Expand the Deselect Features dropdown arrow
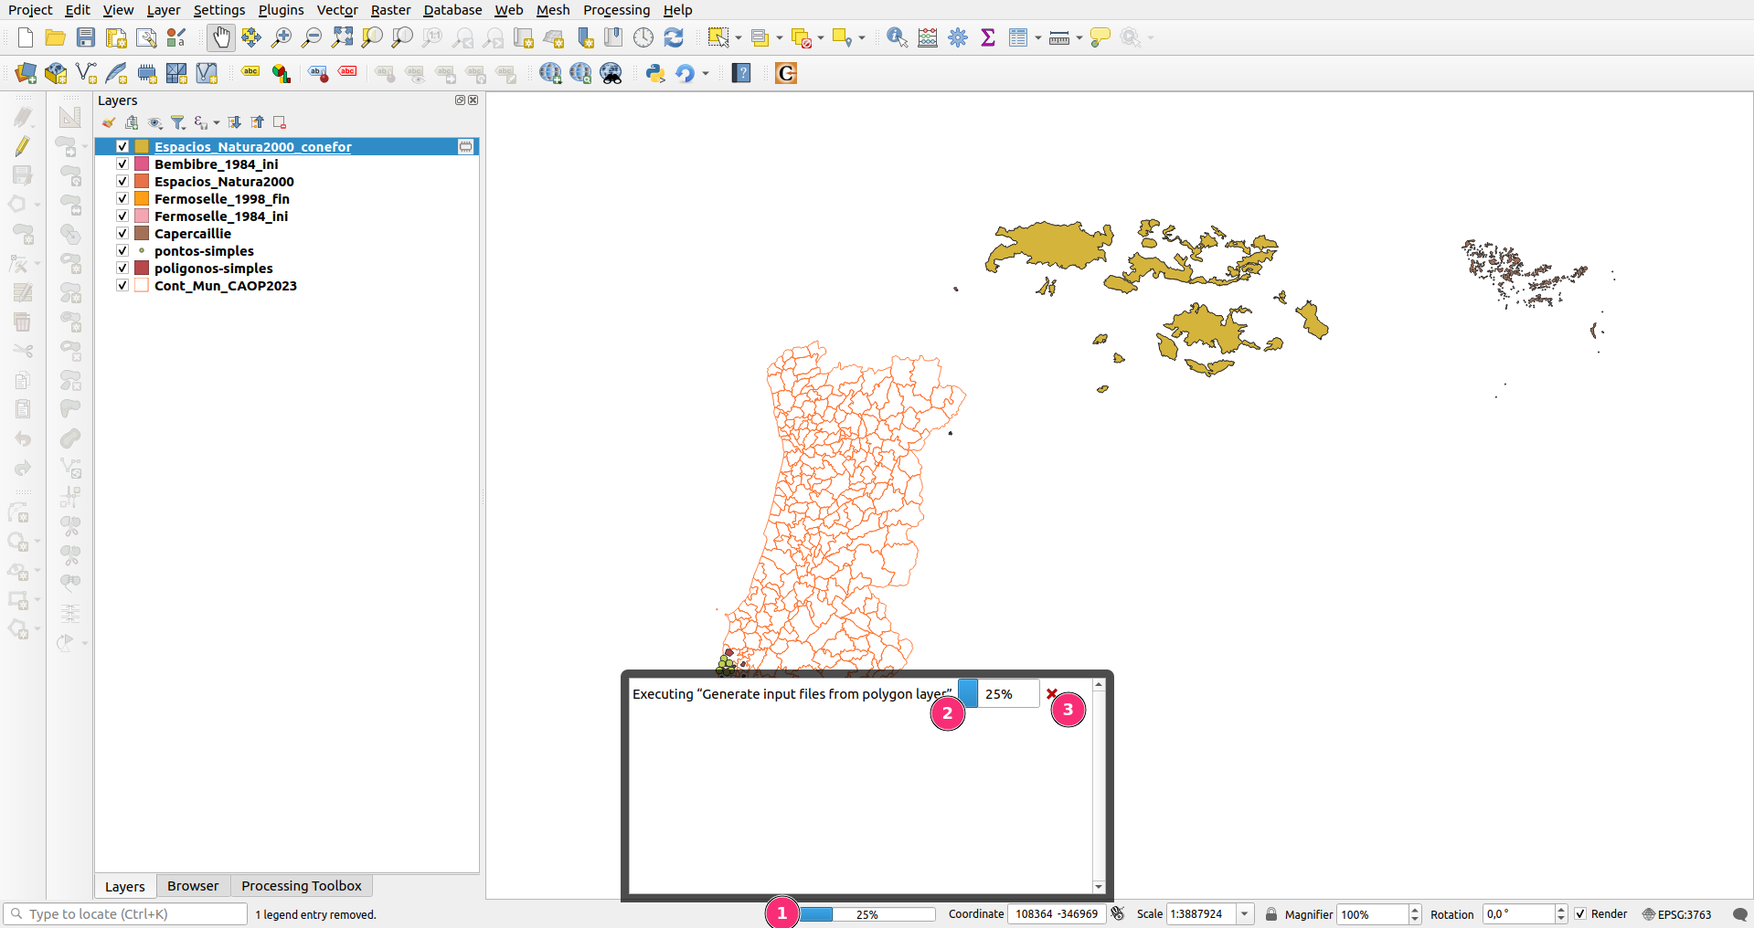The width and height of the screenshot is (1754, 928). coord(821,37)
